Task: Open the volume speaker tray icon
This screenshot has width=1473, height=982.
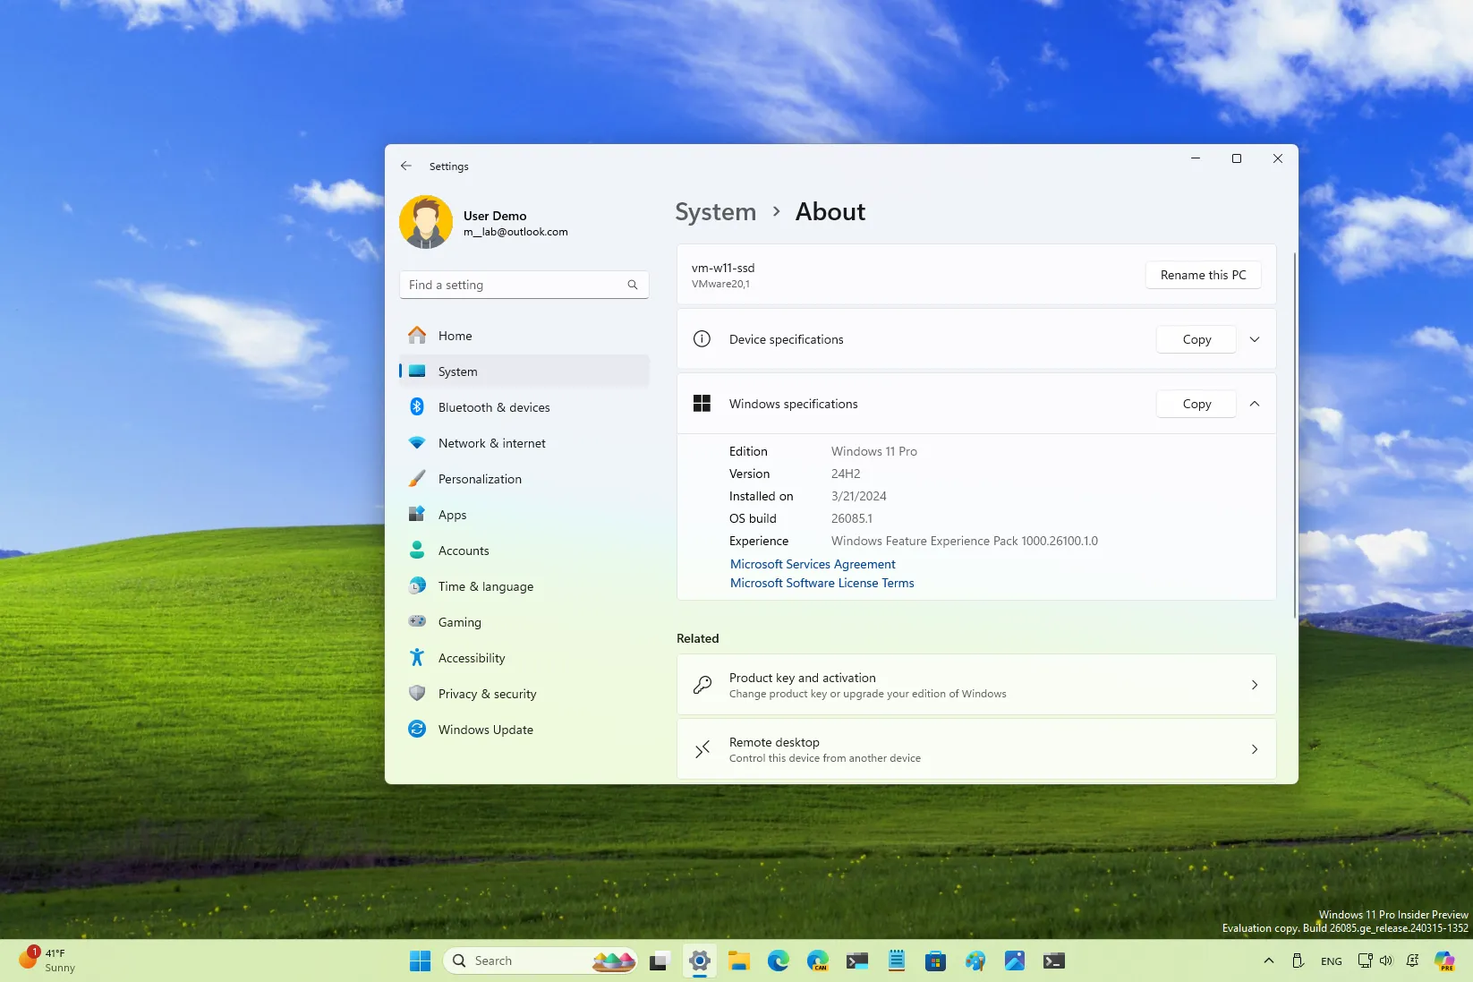Action: (1386, 961)
